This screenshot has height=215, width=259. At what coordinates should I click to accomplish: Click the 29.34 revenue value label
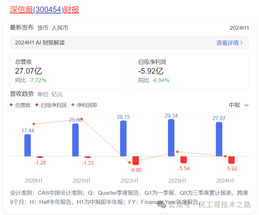coord(171,116)
